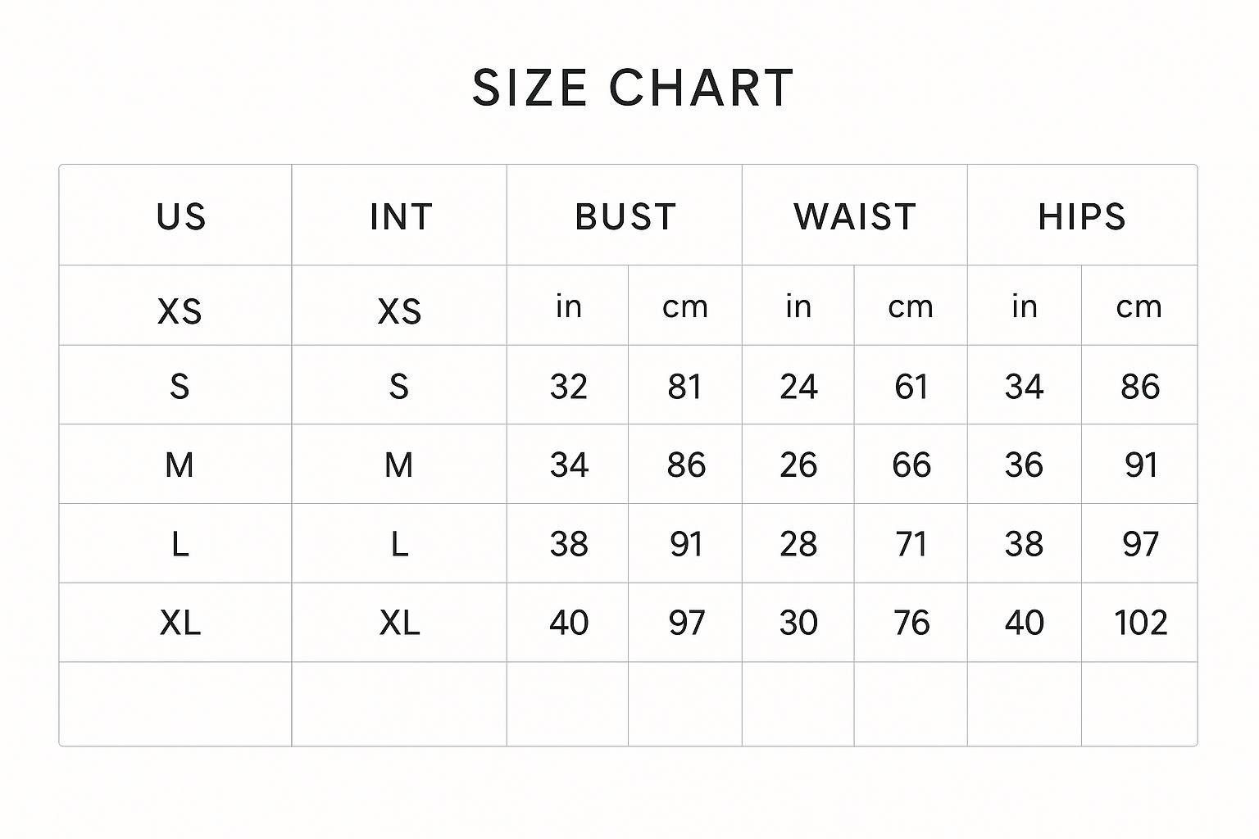The image size is (1259, 839).
Task: Select bust 86 cm cell
Action: [686, 465]
